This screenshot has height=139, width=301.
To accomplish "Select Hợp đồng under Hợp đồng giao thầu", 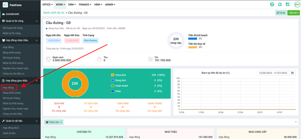I will click(x=8, y=87).
